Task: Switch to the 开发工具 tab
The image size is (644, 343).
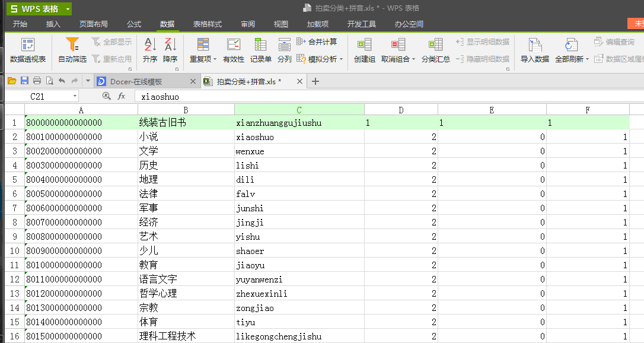Action: 361,24
